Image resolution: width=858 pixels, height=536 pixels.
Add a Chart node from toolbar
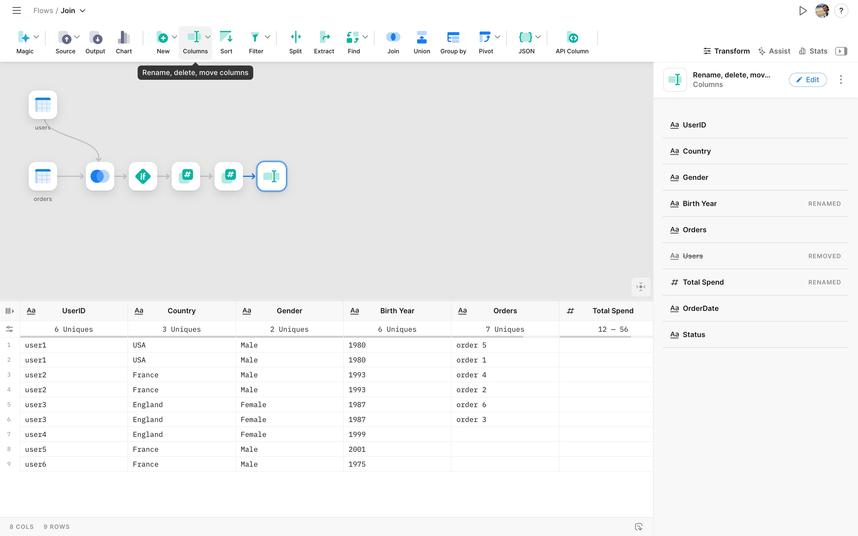pos(124,38)
